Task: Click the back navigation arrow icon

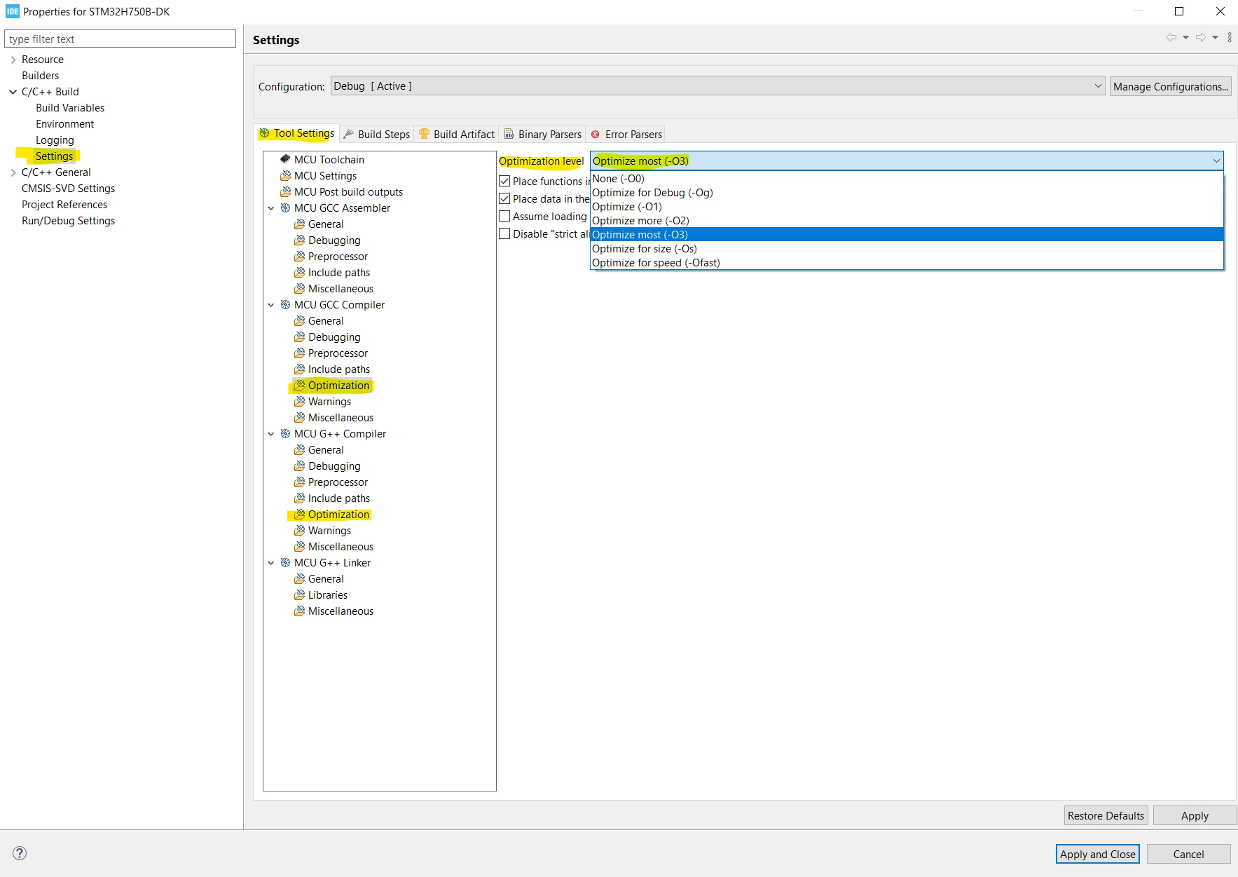Action: pos(1171,38)
